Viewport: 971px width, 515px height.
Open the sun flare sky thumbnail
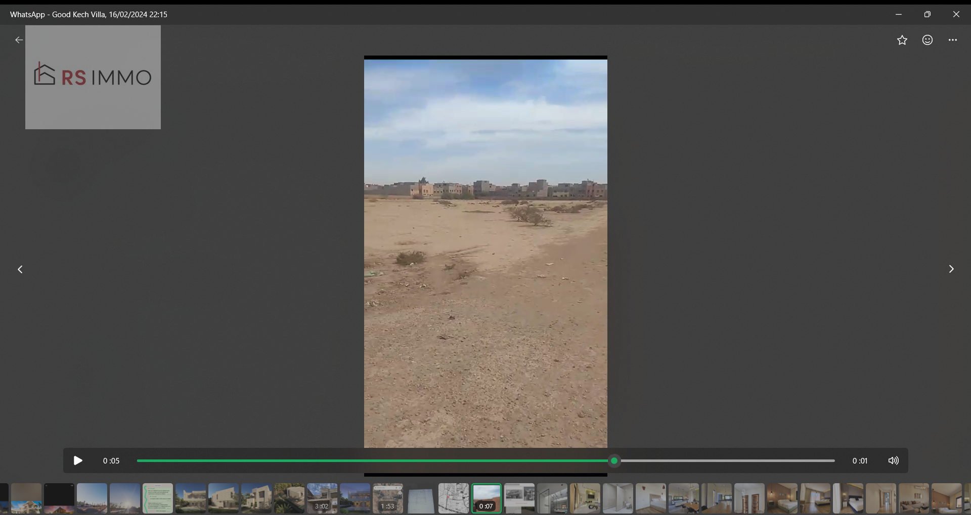tap(125, 498)
